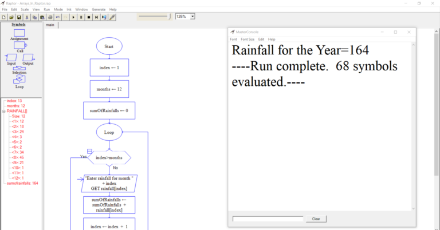Click the Stop execution toolbar icon
This screenshot has height=230, width=440.
[88, 17]
